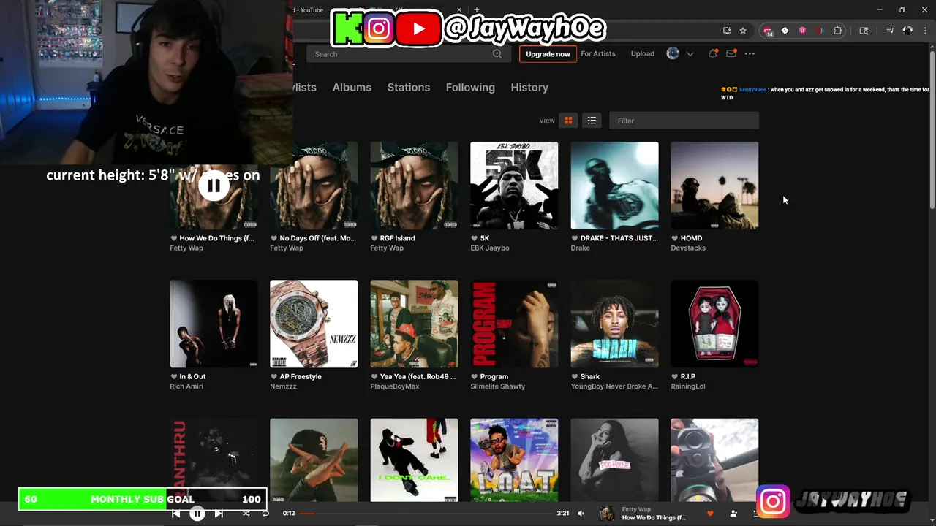The height and width of the screenshot is (526, 936).
Task: Focus the Filter input field
Action: point(684,121)
